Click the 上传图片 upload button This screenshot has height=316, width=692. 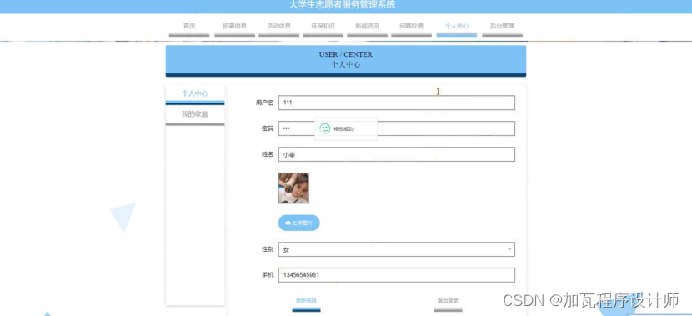(298, 223)
